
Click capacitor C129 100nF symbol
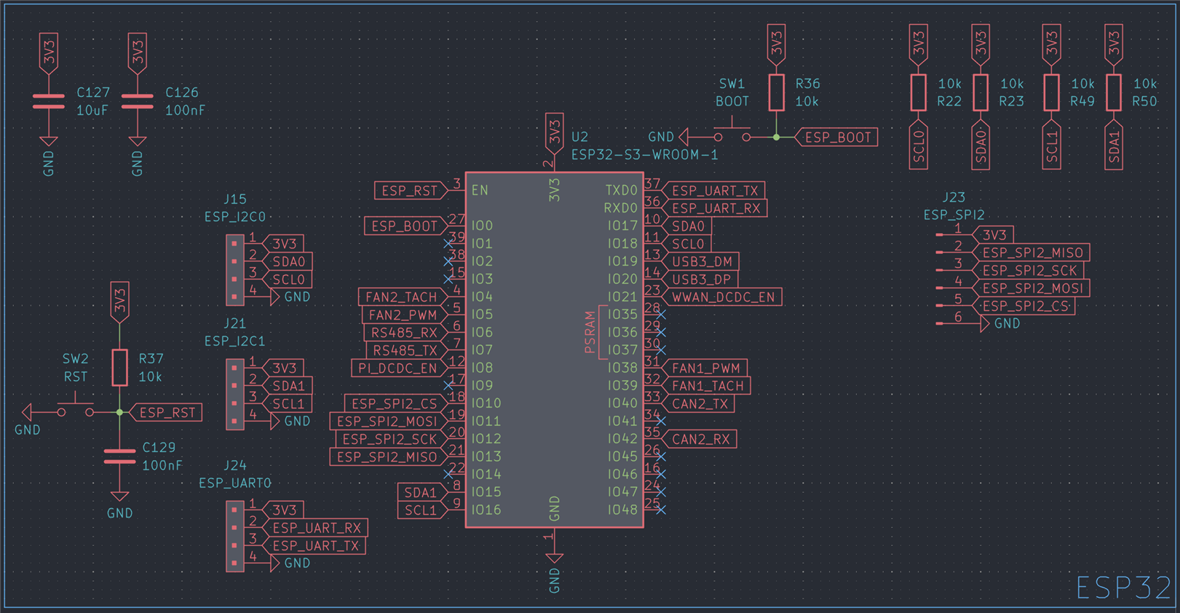click(x=120, y=456)
